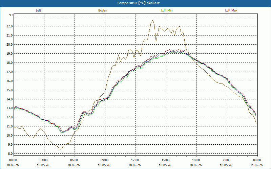
Task: Click the 03:00 time label
Action: (44, 160)
